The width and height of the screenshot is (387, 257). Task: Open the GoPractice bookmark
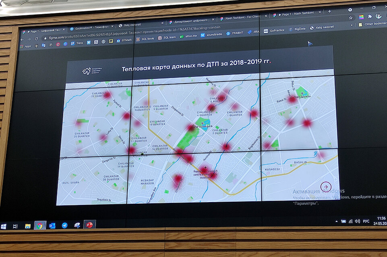(x=274, y=30)
